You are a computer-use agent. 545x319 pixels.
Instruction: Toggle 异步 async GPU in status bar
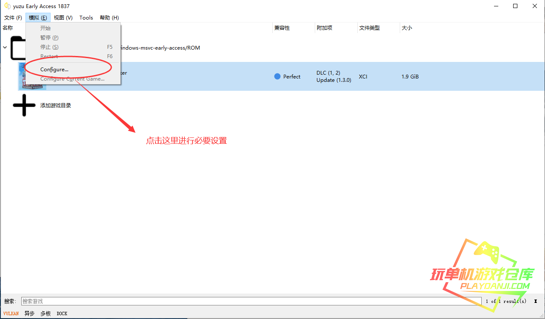(29, 313)
